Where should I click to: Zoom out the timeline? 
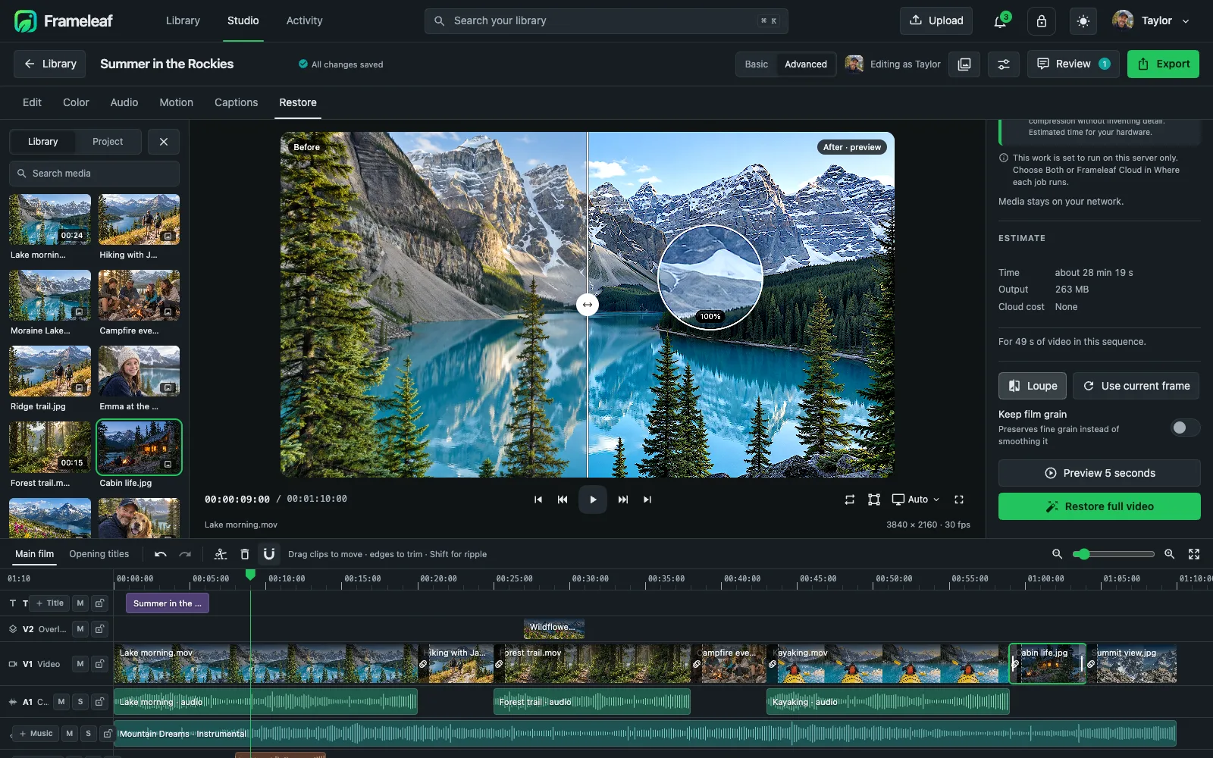[1057, 554]
